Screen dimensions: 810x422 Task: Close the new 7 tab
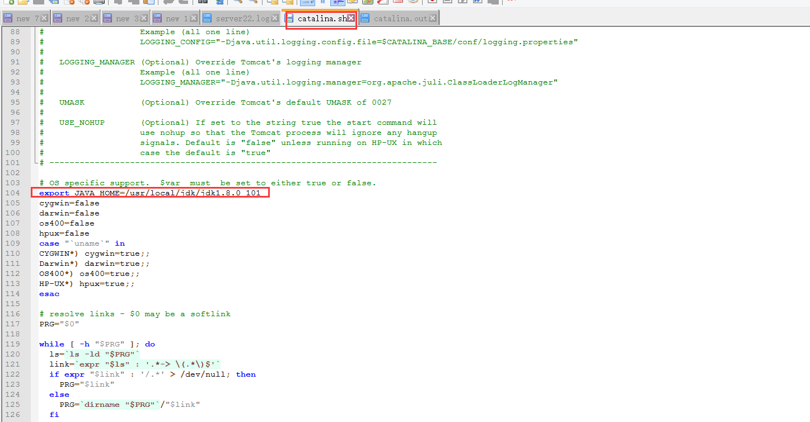[45, 18]
